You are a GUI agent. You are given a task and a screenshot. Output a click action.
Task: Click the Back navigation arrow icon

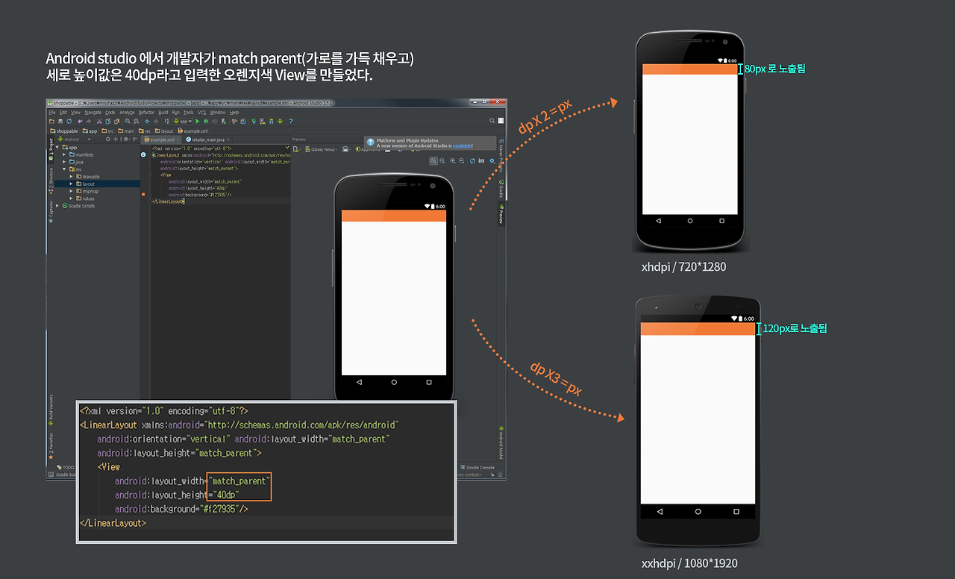[x=146, y=121]
